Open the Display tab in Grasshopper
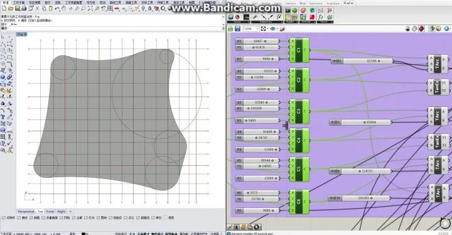 click(348, 3)
